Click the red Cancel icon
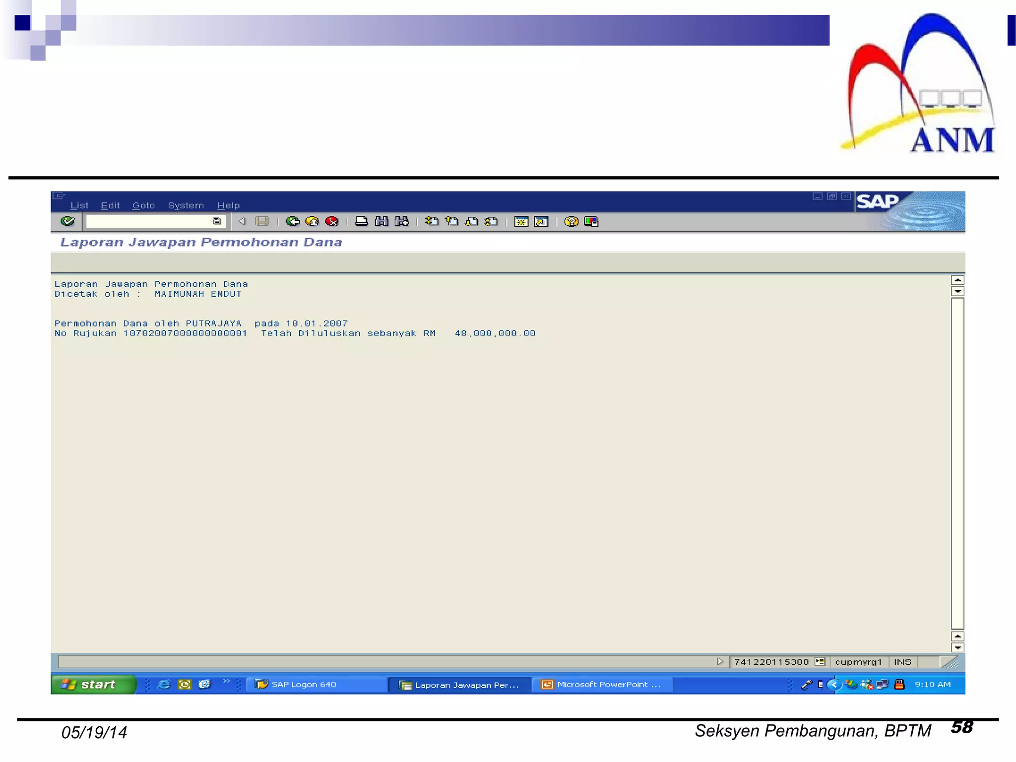This screenshot has width=1016, height=762. pos(331,221)
